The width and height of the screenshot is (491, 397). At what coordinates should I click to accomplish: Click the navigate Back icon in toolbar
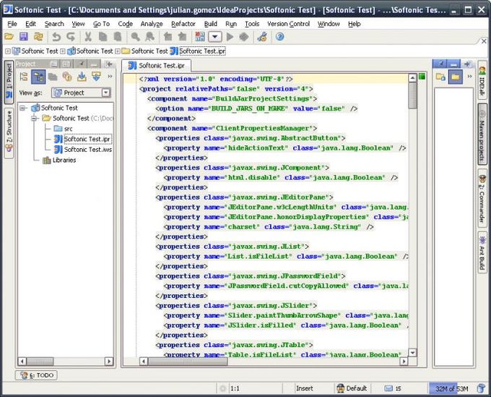pos(168,37)
